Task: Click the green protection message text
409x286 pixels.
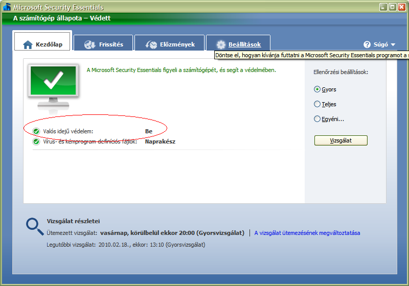Action: [181, 70]
